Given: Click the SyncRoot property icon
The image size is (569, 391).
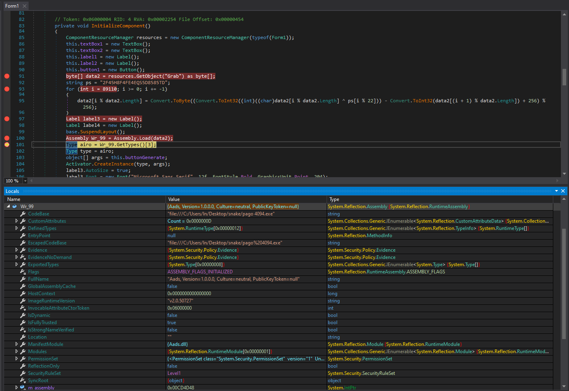Looking at the screenshot, I should click(23, 381).
